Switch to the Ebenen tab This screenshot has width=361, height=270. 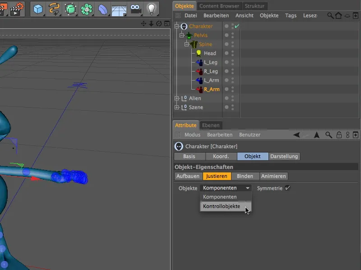tap(211, 126)
